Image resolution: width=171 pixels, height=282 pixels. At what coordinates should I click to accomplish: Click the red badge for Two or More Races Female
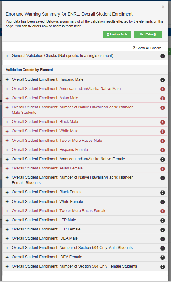(162, 211)
